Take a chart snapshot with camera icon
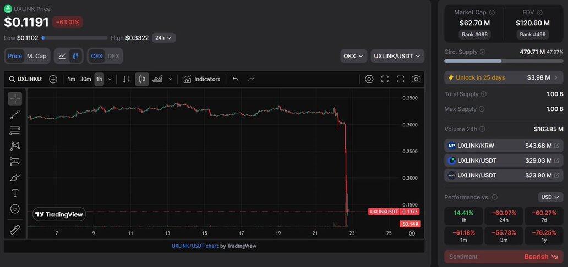568x267 pixels. (416, 79)
